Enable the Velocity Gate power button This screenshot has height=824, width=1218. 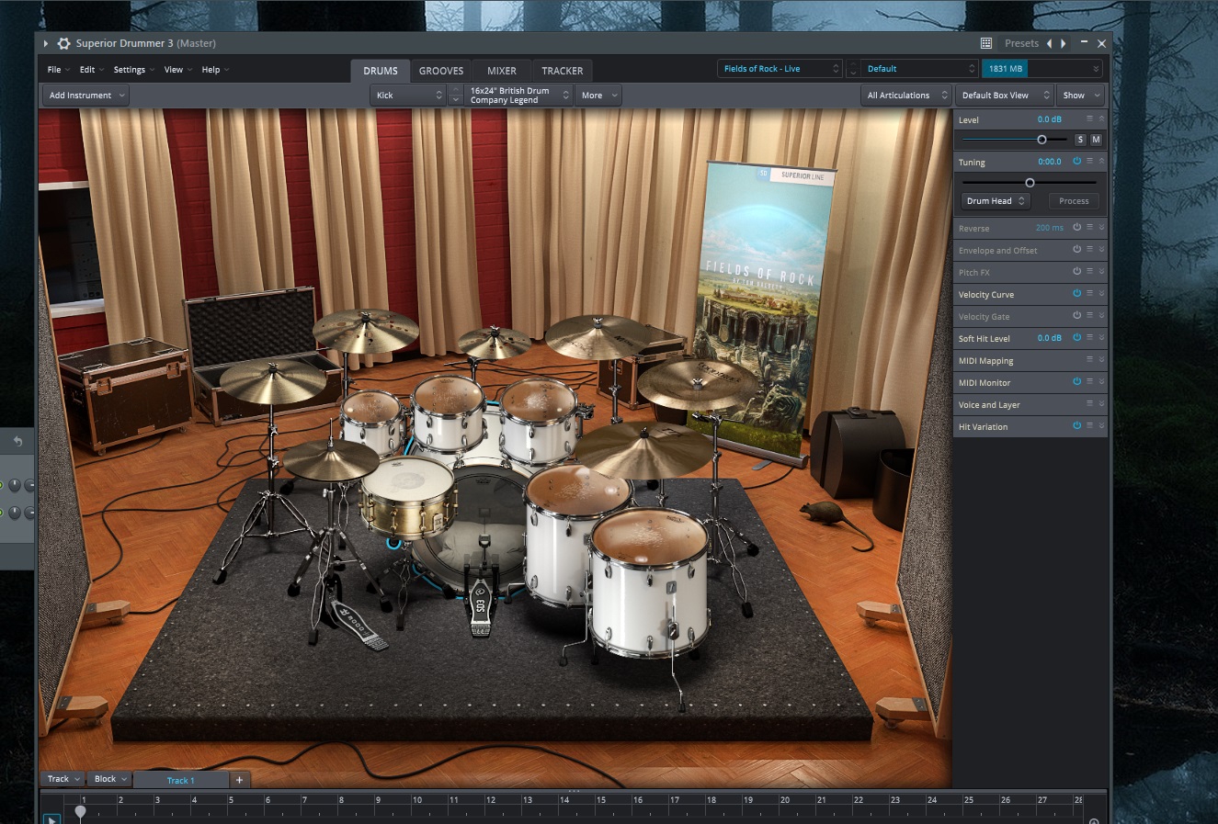(1076, 316)
